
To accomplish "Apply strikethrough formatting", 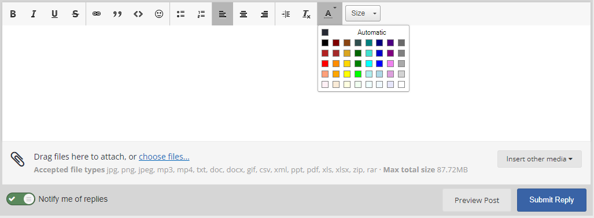I will [x=75, y=14].
